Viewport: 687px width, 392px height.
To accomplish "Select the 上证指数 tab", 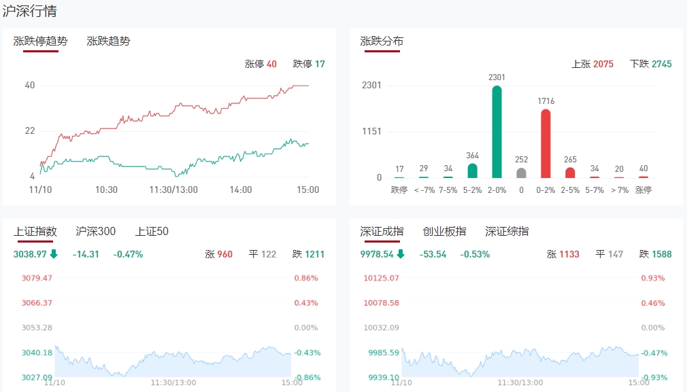I will [35, 231].
